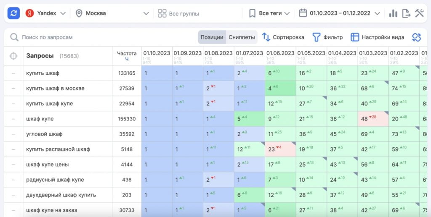Click the query row купить шкаф купе
Viewport: 431px width, 217px height.
coord(49,104)
